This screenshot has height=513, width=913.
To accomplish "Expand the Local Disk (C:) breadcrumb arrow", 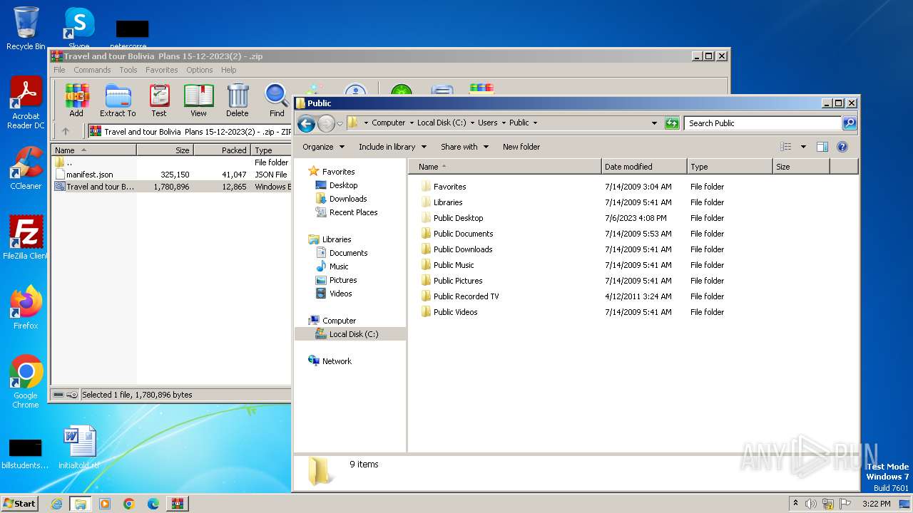I will (472, 123).
